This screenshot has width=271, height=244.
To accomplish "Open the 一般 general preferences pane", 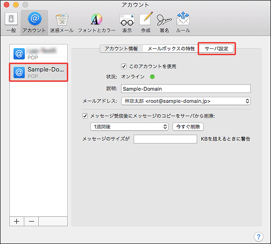I will (x=11, y=22).
